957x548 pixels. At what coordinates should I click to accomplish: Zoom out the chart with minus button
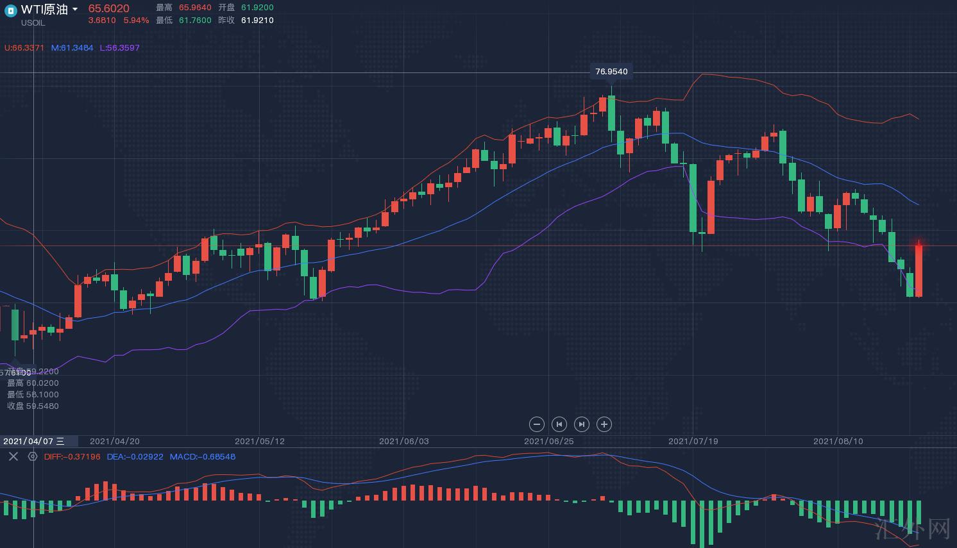(x=537, y=424)
